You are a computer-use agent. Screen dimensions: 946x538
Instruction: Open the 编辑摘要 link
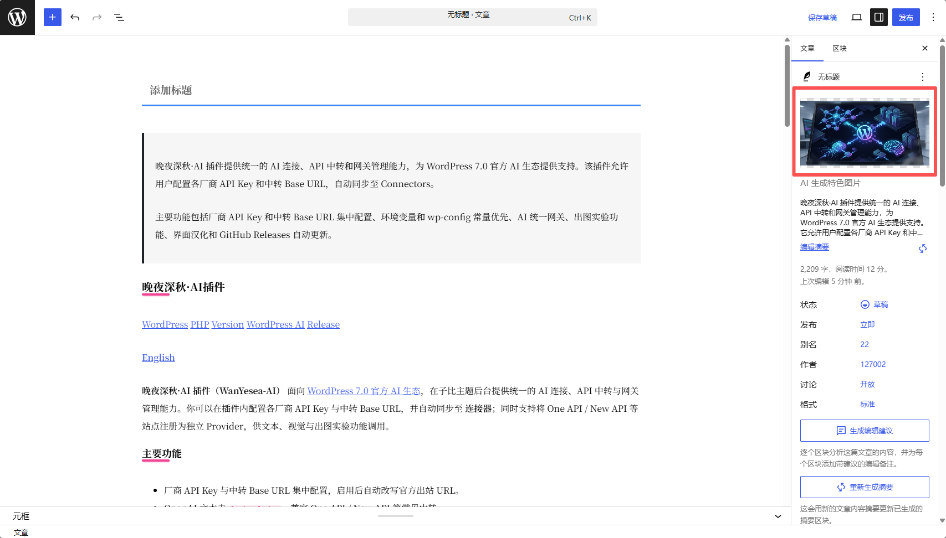click(x=815, y=247)
